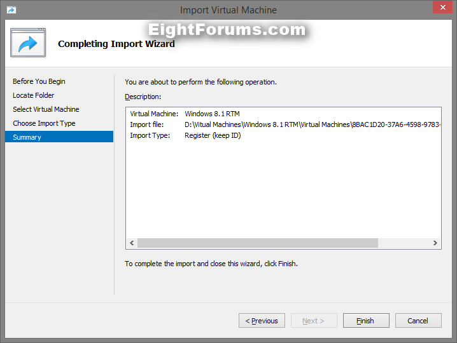
Task: Click the scrollbar left arrow
Action: point(132,243)
